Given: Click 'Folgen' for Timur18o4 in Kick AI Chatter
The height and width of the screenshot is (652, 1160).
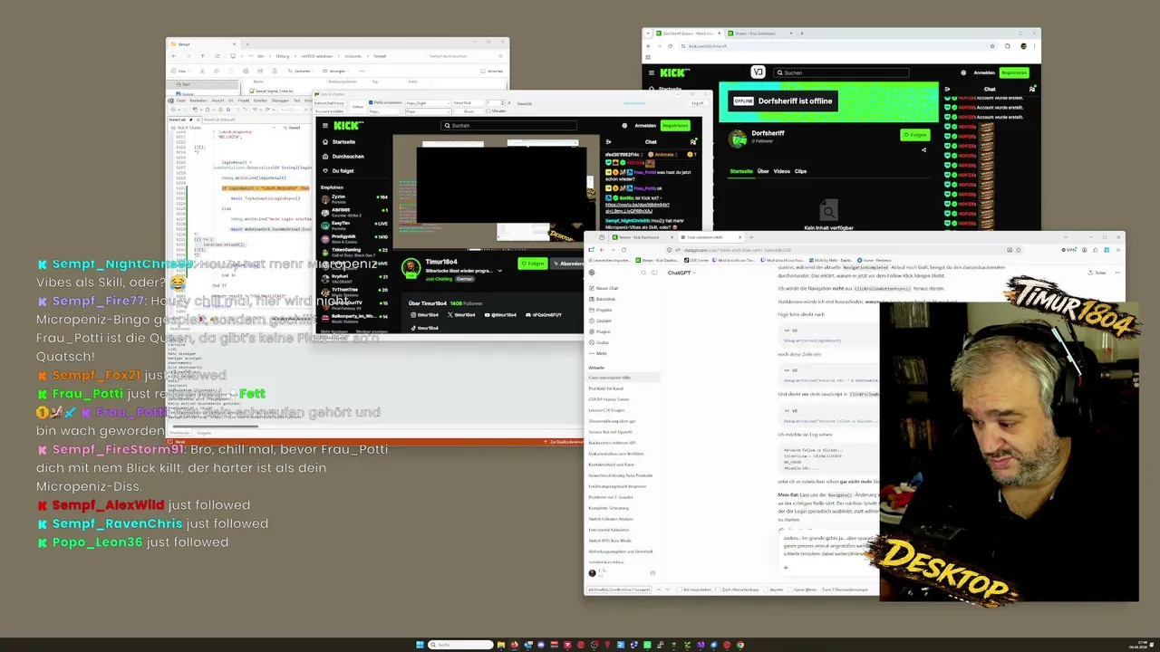Looking at the screenshot, I should click(533, 264).
